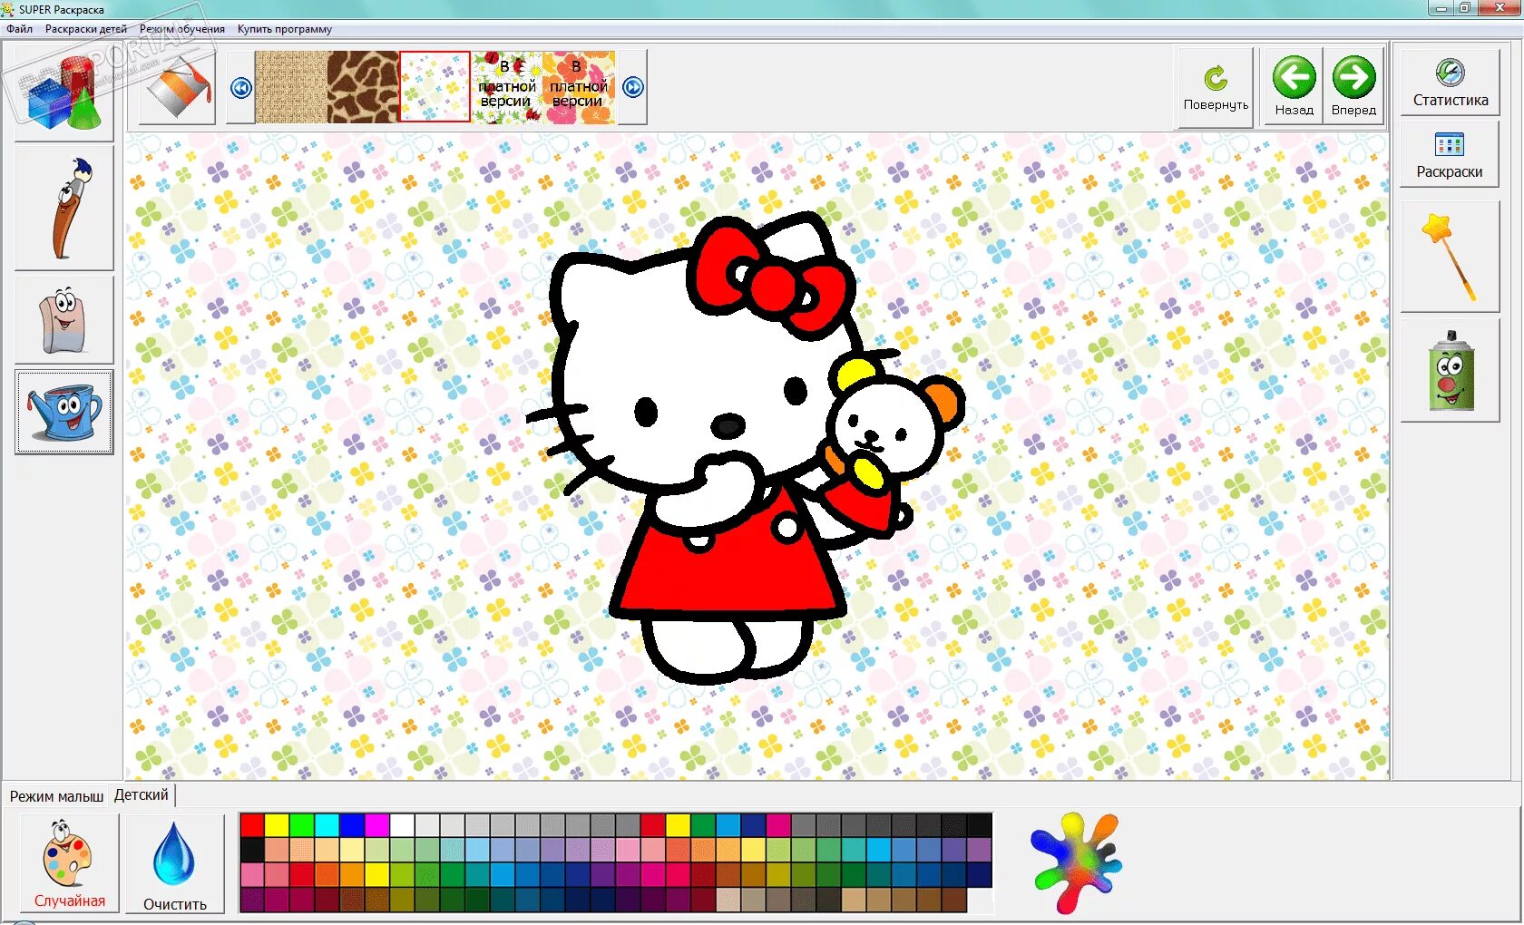Pick the Случайная random color button

point(69,863)
